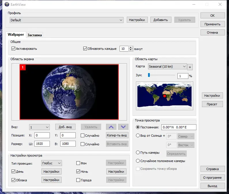Click the Доб. вид button
The height and width of the screenshot is (194, 229).
[65, 127]
